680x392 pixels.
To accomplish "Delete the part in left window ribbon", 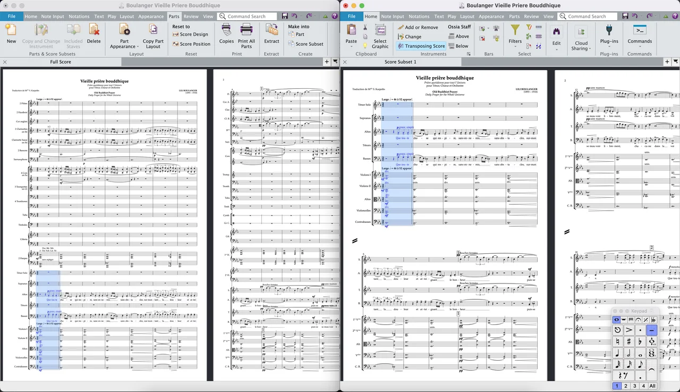I will pyautogui.click(x=93, y=34).
